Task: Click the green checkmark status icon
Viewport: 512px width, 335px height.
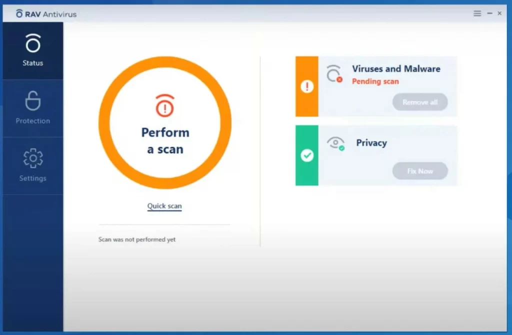Action: (x=307, y=155)
